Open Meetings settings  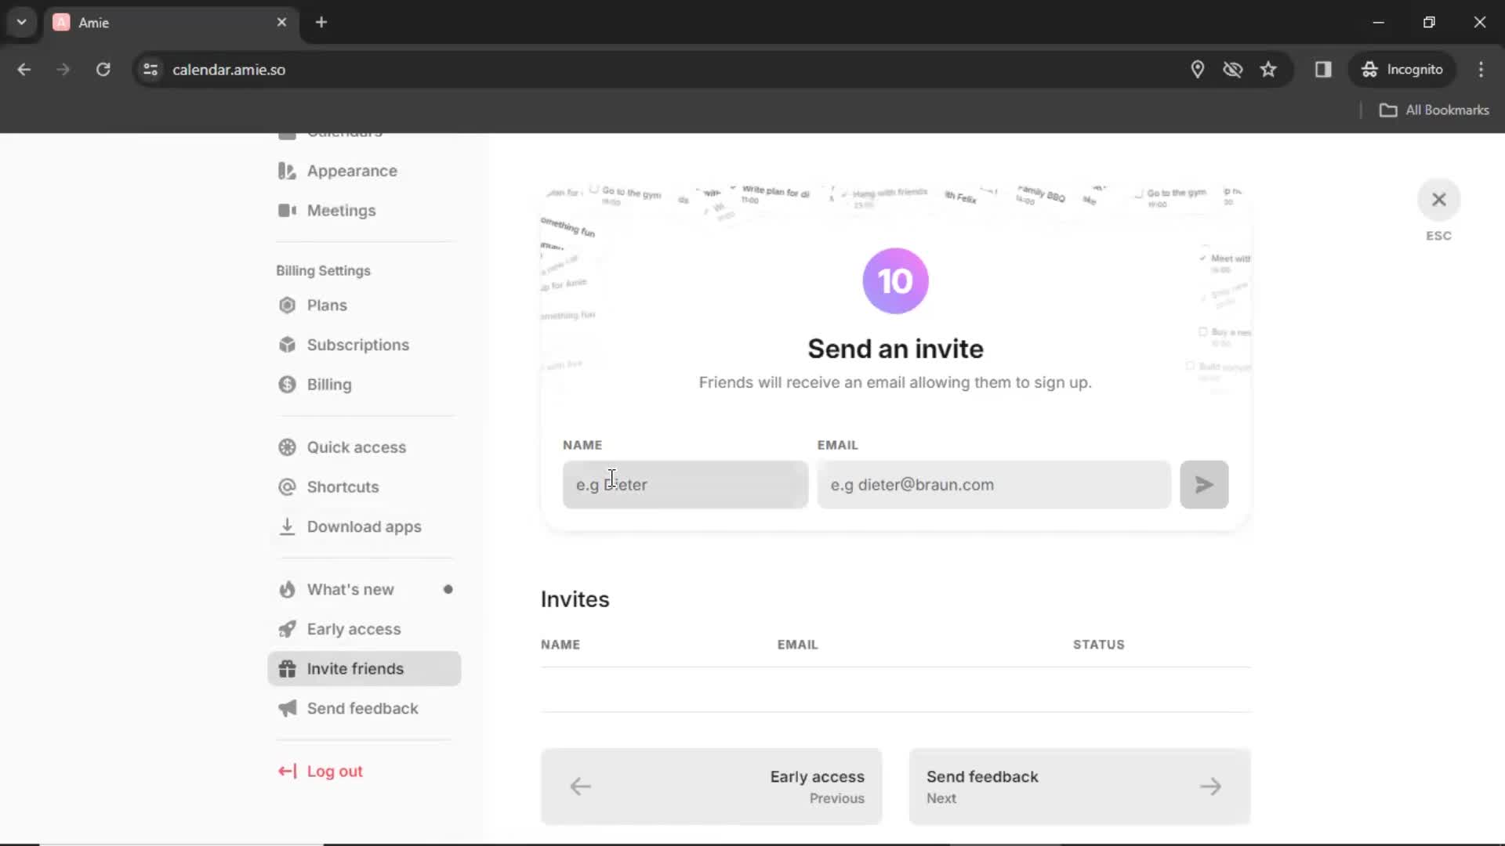tap(341, 211)
